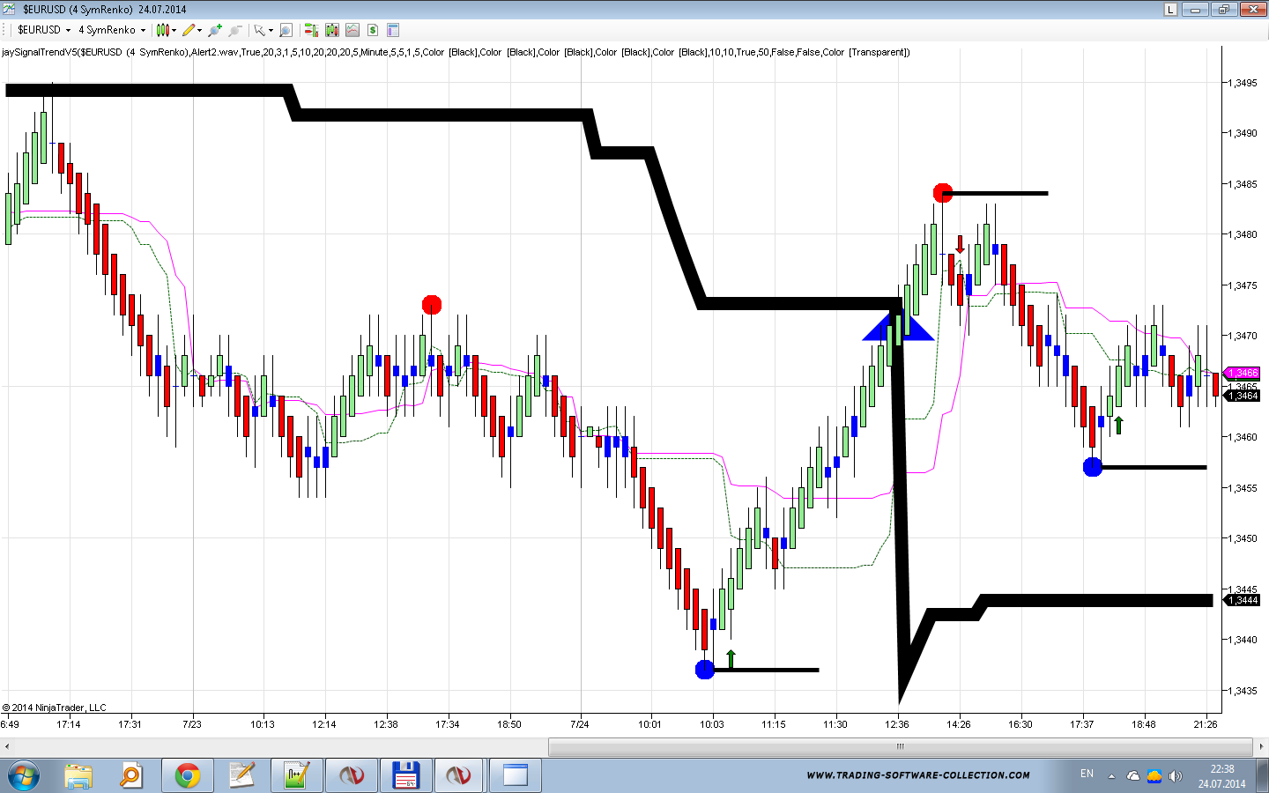Open the chart zoom frame tool
Screen dimensions: 1269x793
[286, 30]
